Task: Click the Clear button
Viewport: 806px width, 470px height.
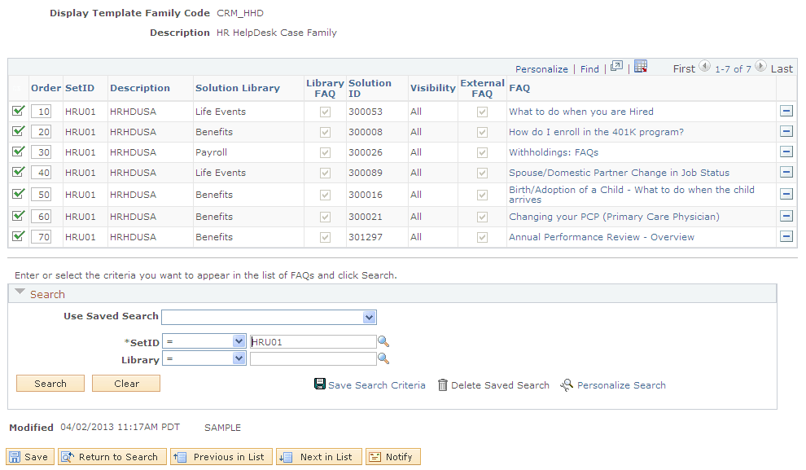Action: pos(125,383)
